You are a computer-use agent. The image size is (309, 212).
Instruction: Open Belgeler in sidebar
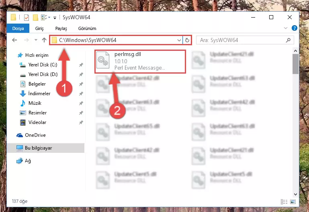(37, 84)
